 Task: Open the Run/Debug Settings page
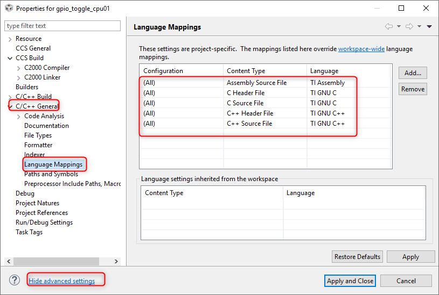pyautogui.click(x=44, y=222)
